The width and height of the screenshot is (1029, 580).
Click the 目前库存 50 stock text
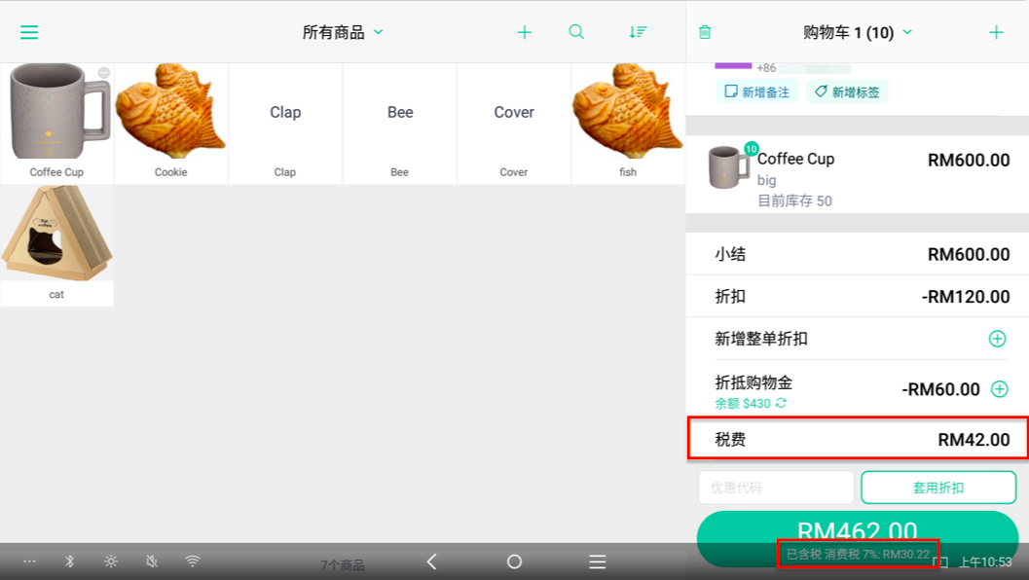[x=794, y=200]
